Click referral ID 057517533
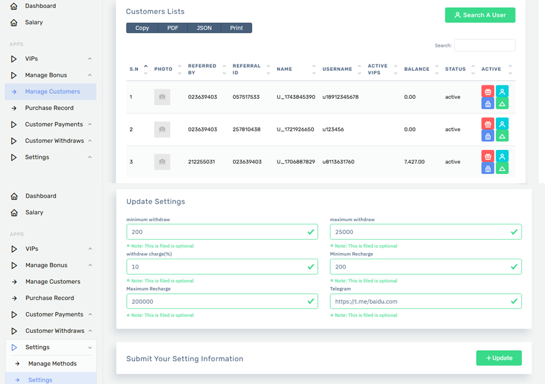The image size is (545, 384). pos(246,97)
